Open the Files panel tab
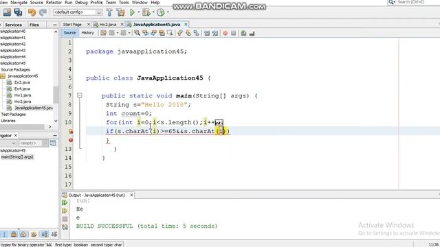This screenshot has width=440, height=247. pos(34,25)
